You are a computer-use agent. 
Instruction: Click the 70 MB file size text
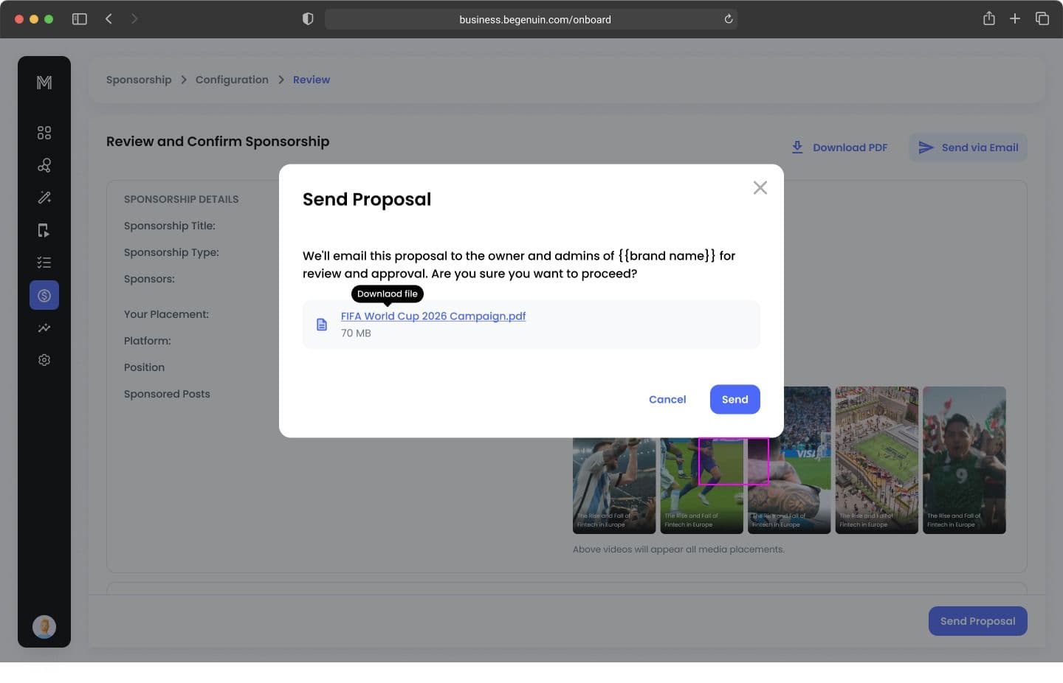pyautogui.click(x=356, y=333)
